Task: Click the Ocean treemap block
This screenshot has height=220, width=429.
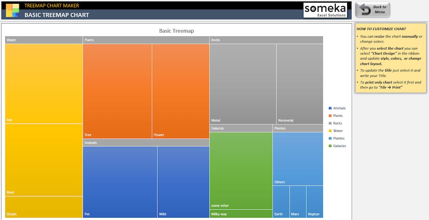Action: click(44, 207)
